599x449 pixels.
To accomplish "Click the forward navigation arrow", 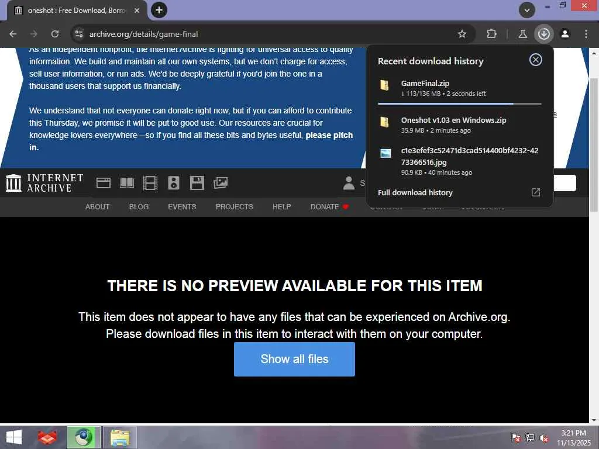I will (34, 34).
